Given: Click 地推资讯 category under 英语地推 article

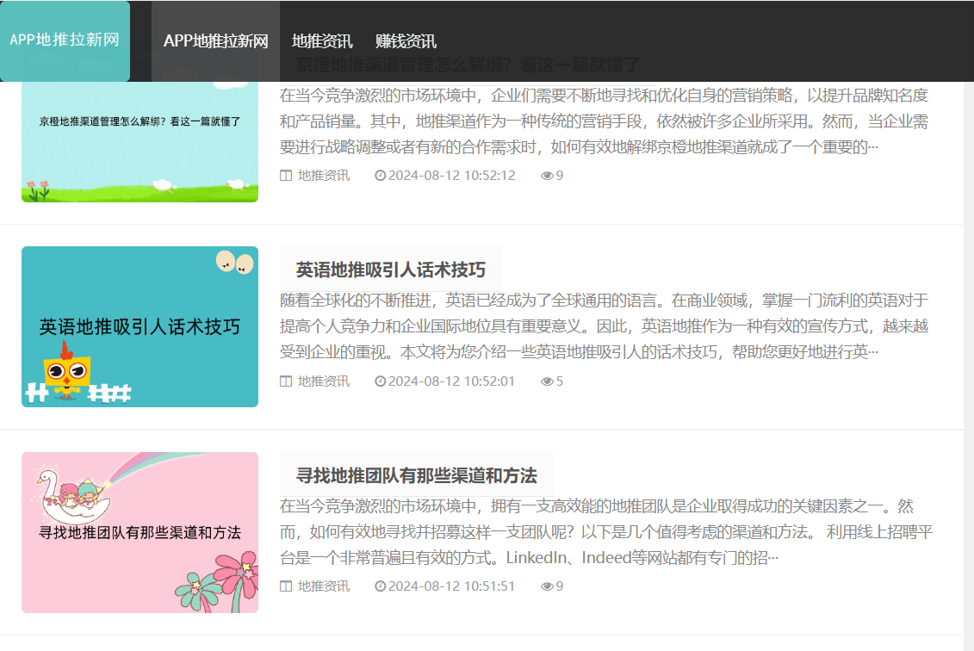Looking at the screenshot, I should click(324, 381).
